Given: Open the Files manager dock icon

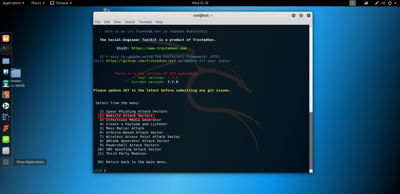Looking at the screenshot, I should click(6, 61).
